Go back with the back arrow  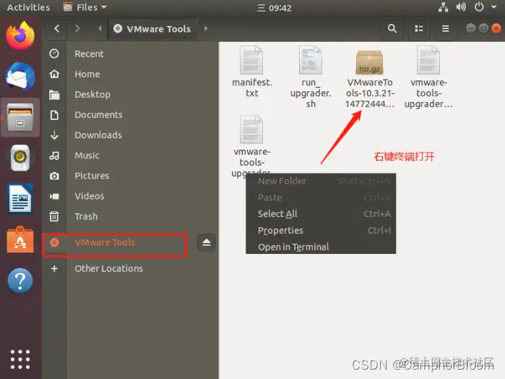(x=56, y=29)
